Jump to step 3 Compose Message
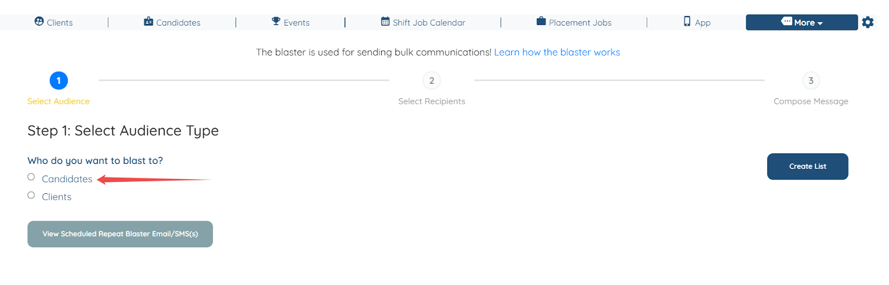This screenshot has height=285, width=889. click(811, 81)
